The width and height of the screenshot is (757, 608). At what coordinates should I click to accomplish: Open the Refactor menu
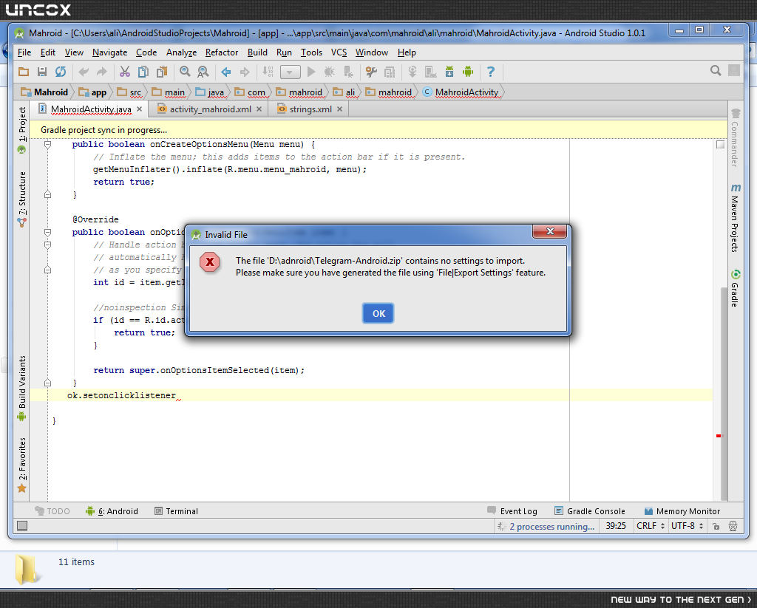click(x=222, y=52)
